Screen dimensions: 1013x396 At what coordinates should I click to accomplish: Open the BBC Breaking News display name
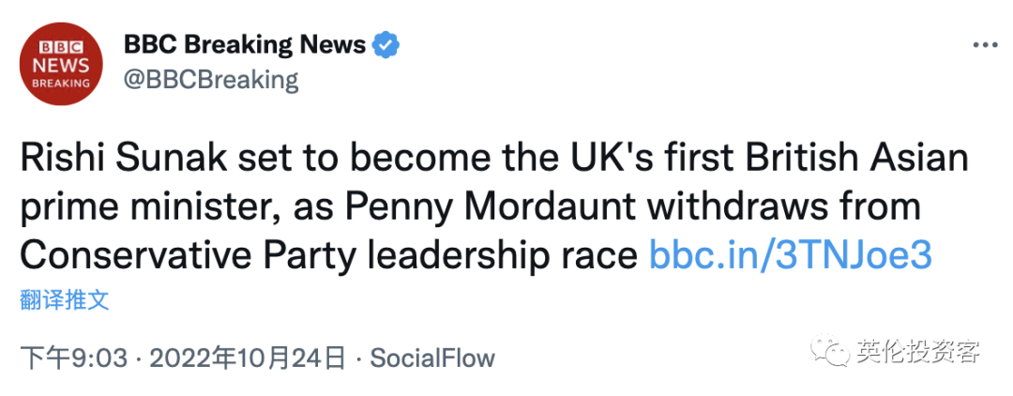(x=245, y=45)
